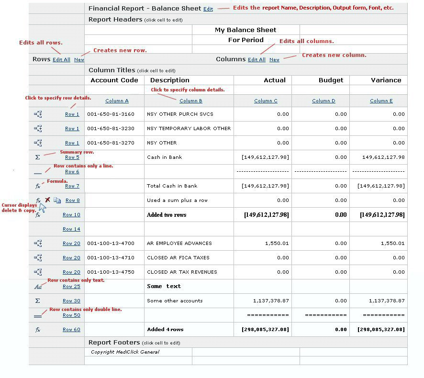The height and width of the screenshot is (378, 424).
Task: Click the Aa text-row icon beside Row 25
Action: tap(38, 286)
